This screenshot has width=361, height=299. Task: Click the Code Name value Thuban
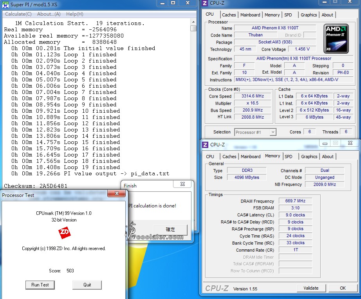point(256,35)
